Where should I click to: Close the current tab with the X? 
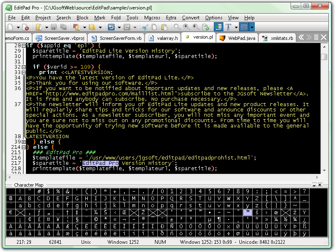point(324,37)
